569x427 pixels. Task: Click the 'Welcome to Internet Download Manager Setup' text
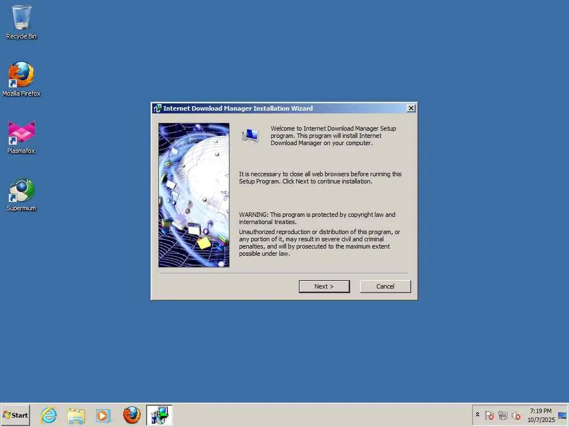pos(333,136)
